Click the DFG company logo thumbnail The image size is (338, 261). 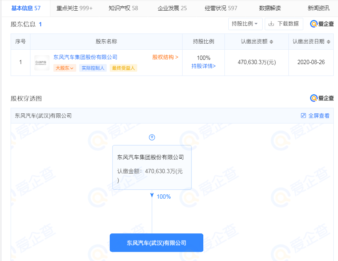[x=42, y=63]
